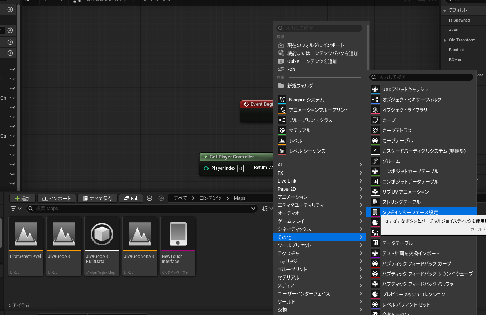Select the ブループリント クラス icon

point(282,120)
